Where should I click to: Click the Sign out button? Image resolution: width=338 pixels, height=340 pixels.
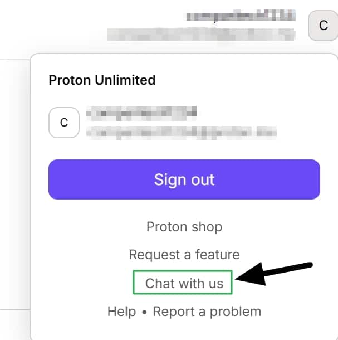point(184,179)
